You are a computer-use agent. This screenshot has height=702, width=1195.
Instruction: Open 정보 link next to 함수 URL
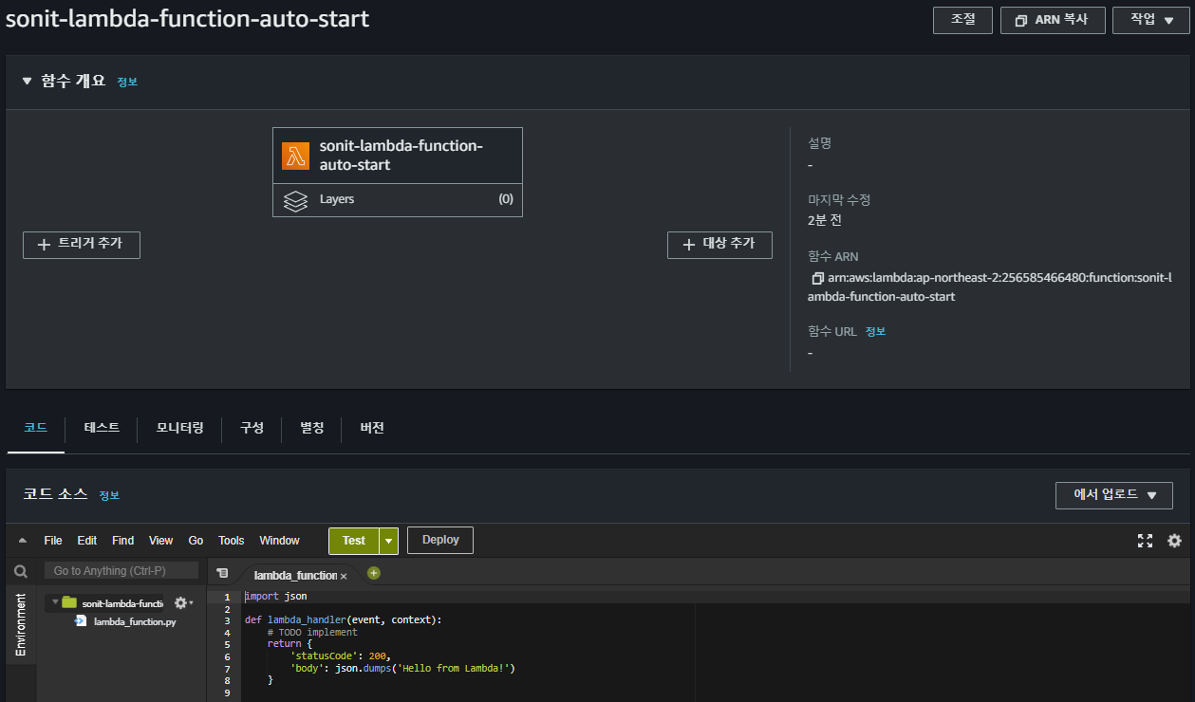[x=875, y=332]
